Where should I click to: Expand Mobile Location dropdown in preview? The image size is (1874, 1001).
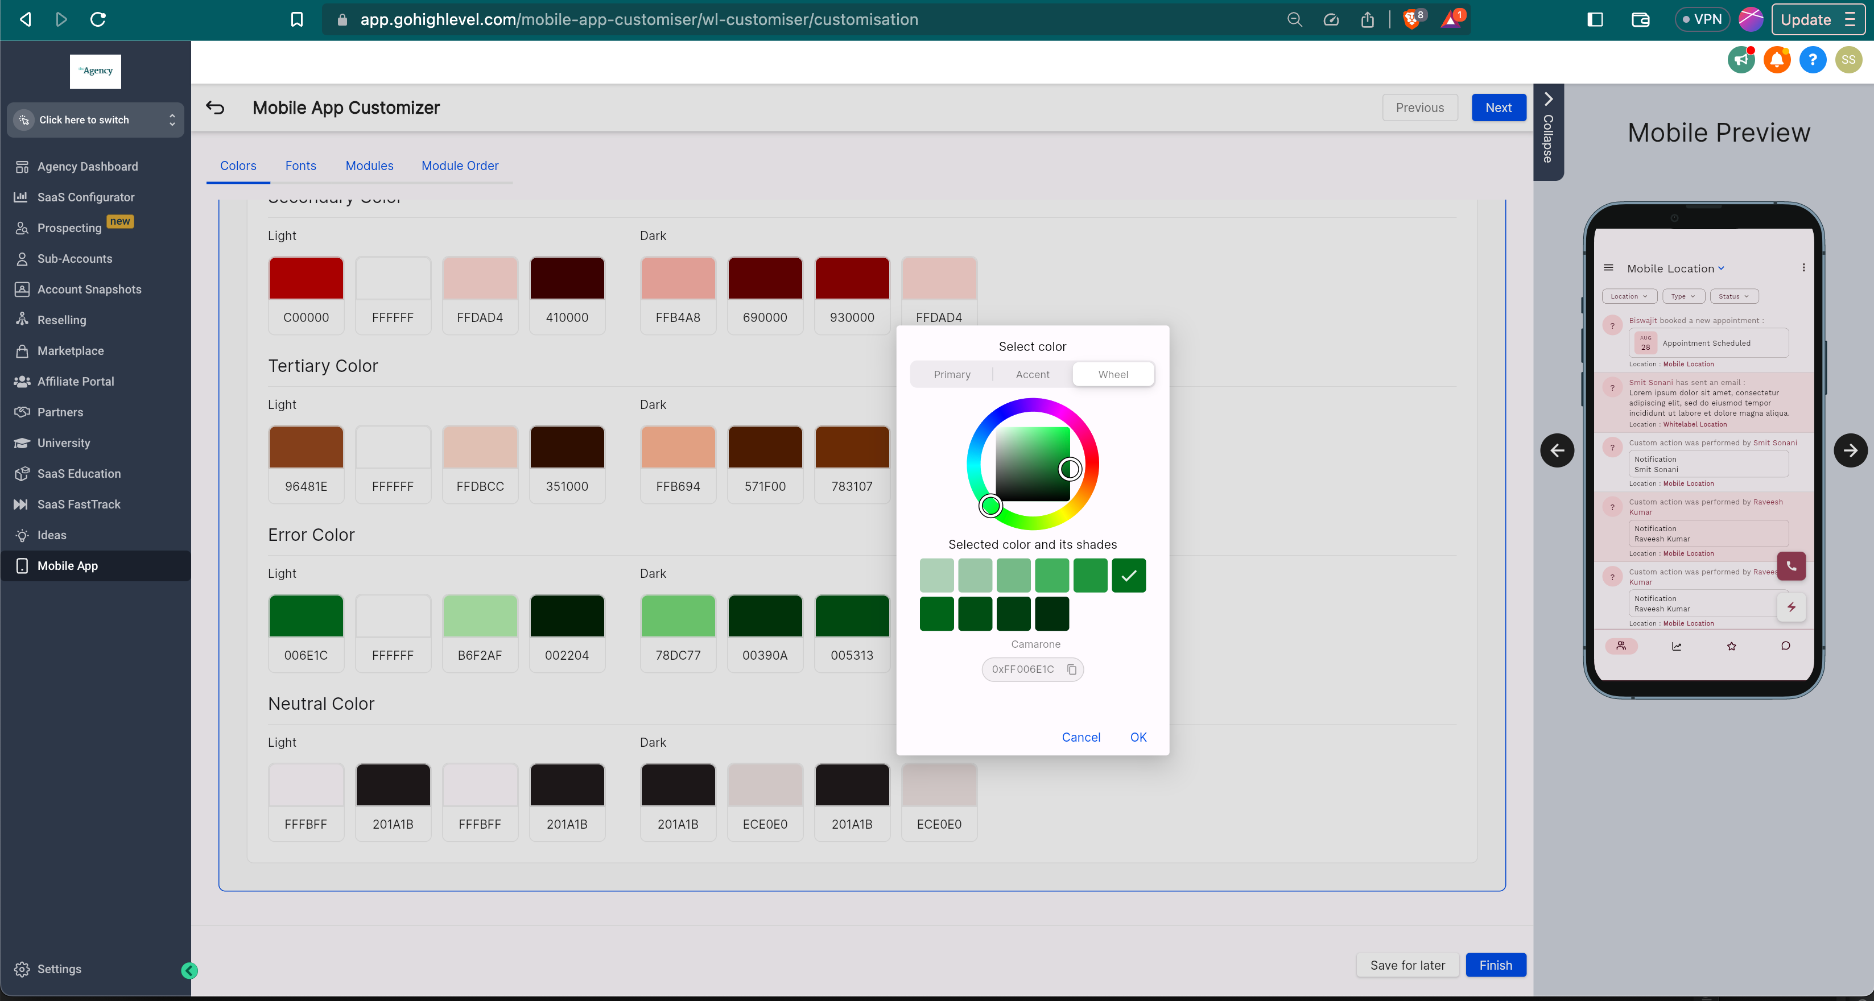1675,268
